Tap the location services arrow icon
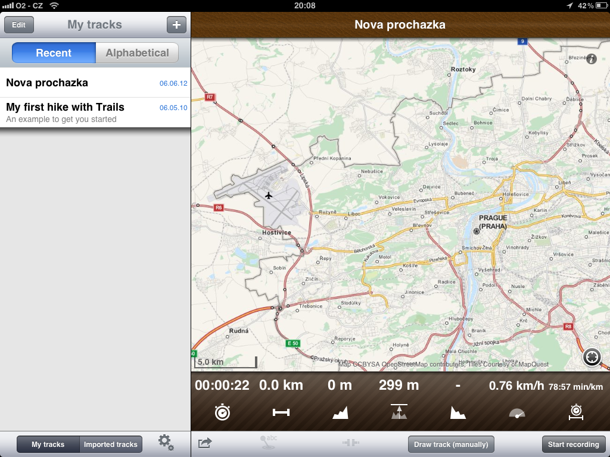The image size is (610, 457). tap(569, 5)
